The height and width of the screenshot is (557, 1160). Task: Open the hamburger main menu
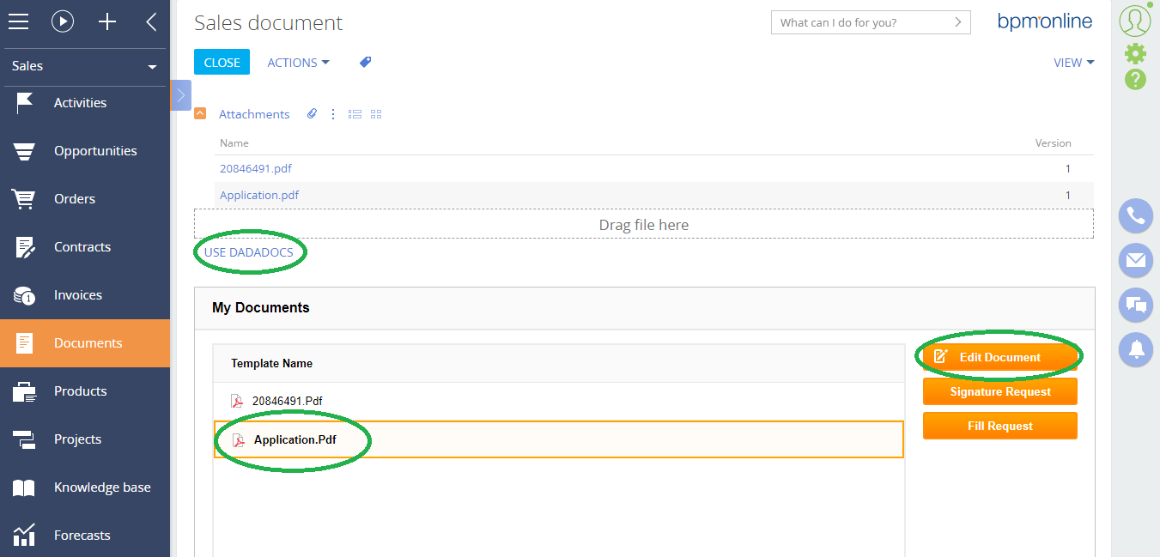tap(18, 22)
